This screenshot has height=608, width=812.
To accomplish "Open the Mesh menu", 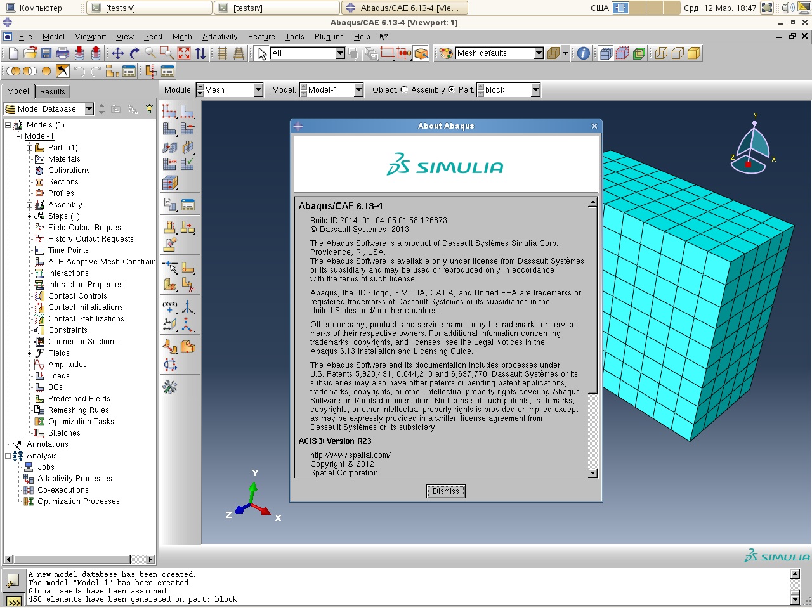I will pyautogui.click(x=182, y=37).
